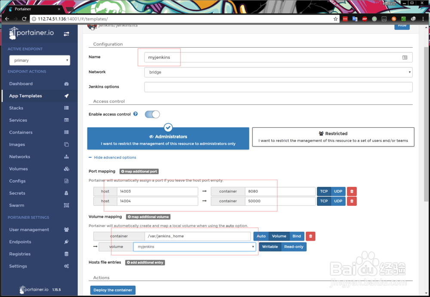The height and width of the screenshot is (297, 430).
Task: Open the primary endpoint selector
Action: [40, 60]
